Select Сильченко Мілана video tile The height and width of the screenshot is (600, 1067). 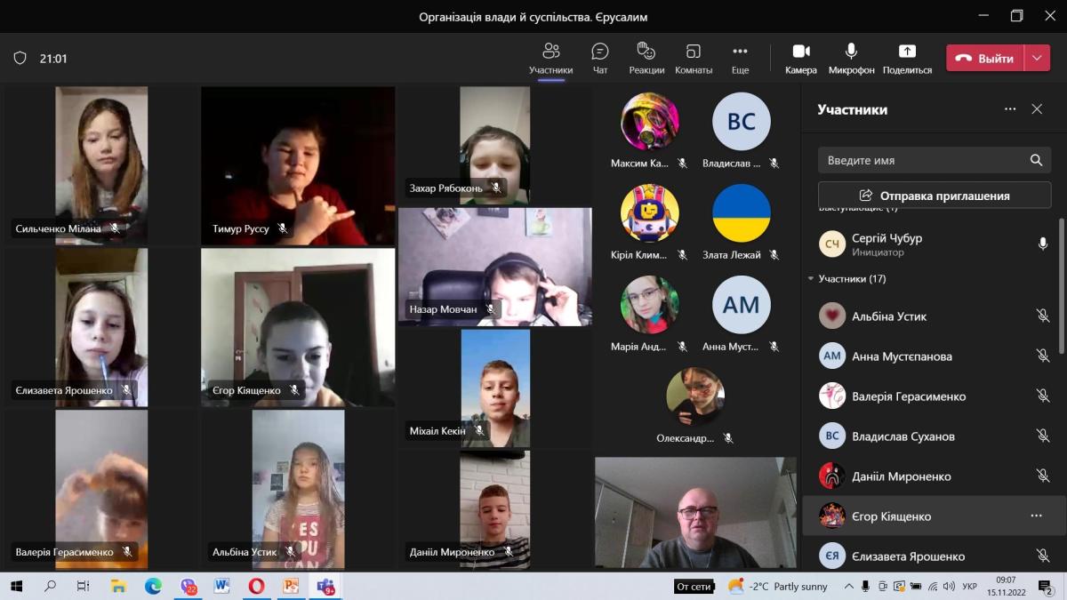coord(101,165)
